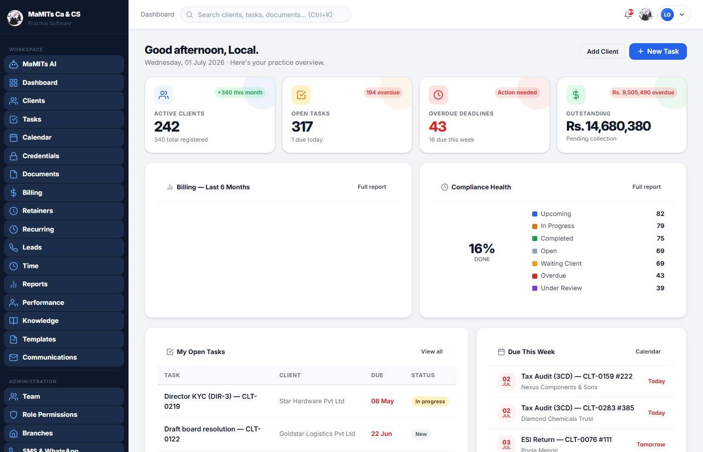Image resolution: width=703 pixels, height=452 pixels.
Task: Open the Tasks menu item
Action: coord(64,120)
